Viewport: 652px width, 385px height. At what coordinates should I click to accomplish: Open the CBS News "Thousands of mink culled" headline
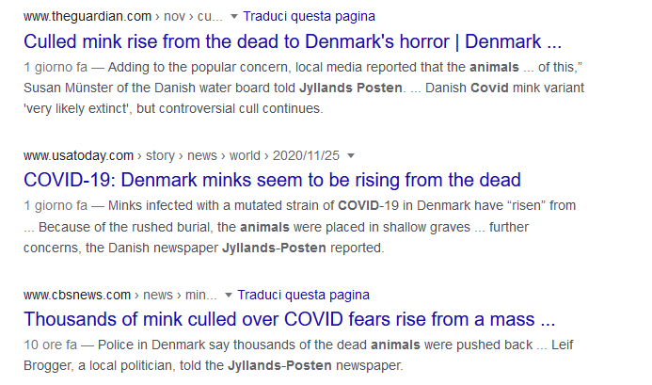point(291,318)
